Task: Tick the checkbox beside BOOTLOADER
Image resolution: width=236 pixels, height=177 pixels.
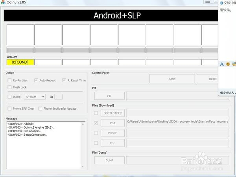Action: [x=96, y=113]
